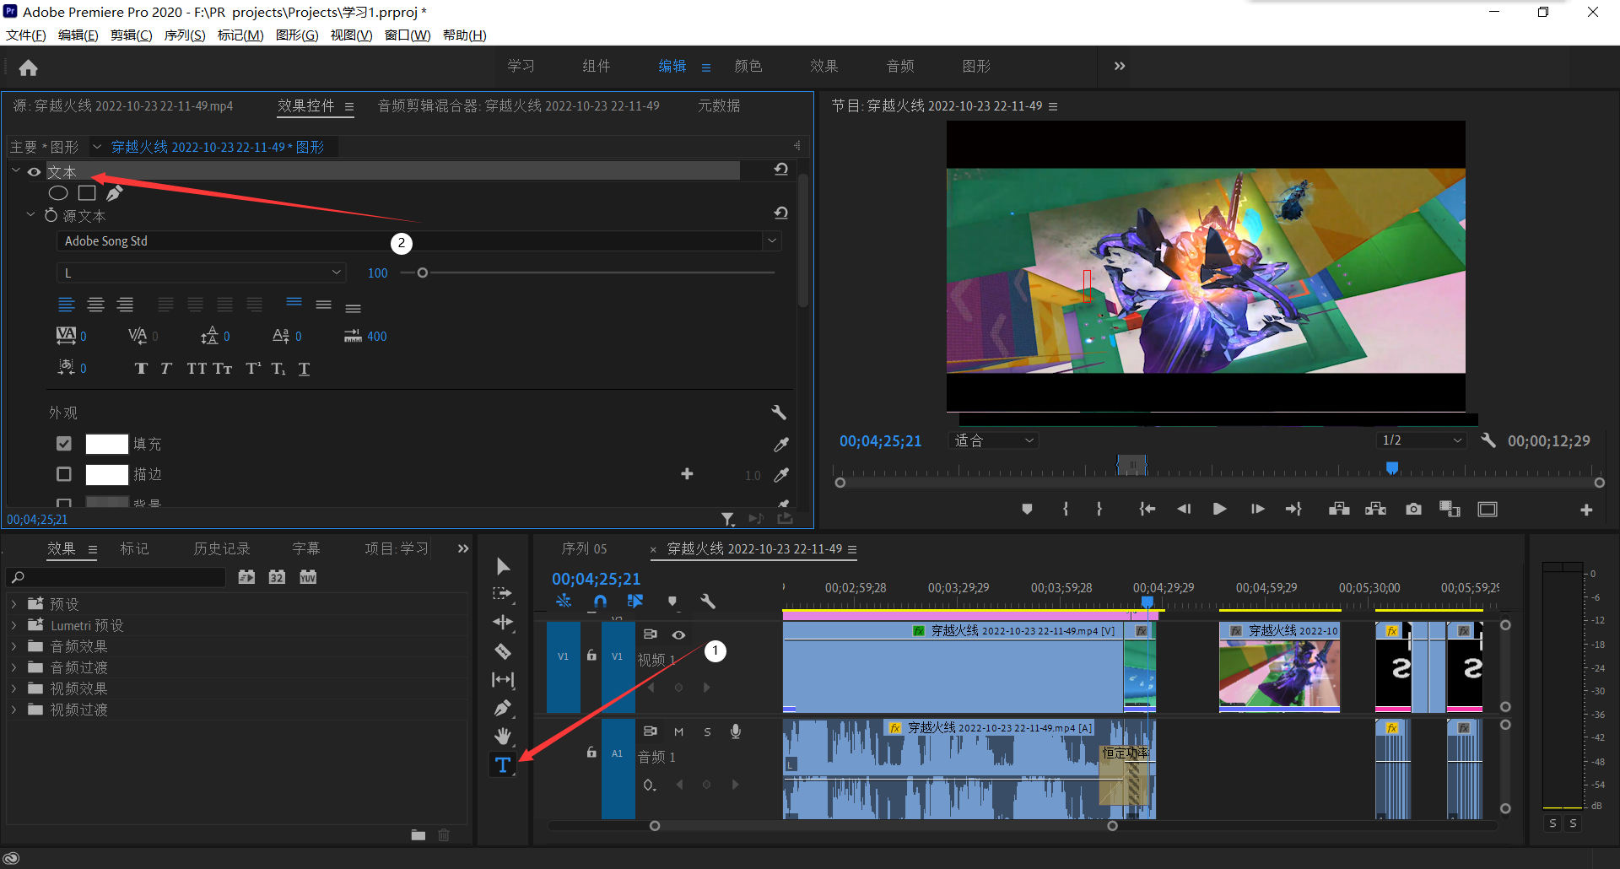Show more workspaces overflow arrows

(1120, 66)
